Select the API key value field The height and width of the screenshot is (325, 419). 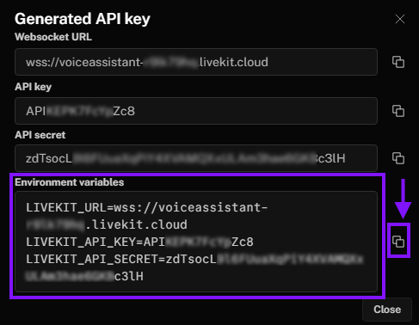[196, 111]
